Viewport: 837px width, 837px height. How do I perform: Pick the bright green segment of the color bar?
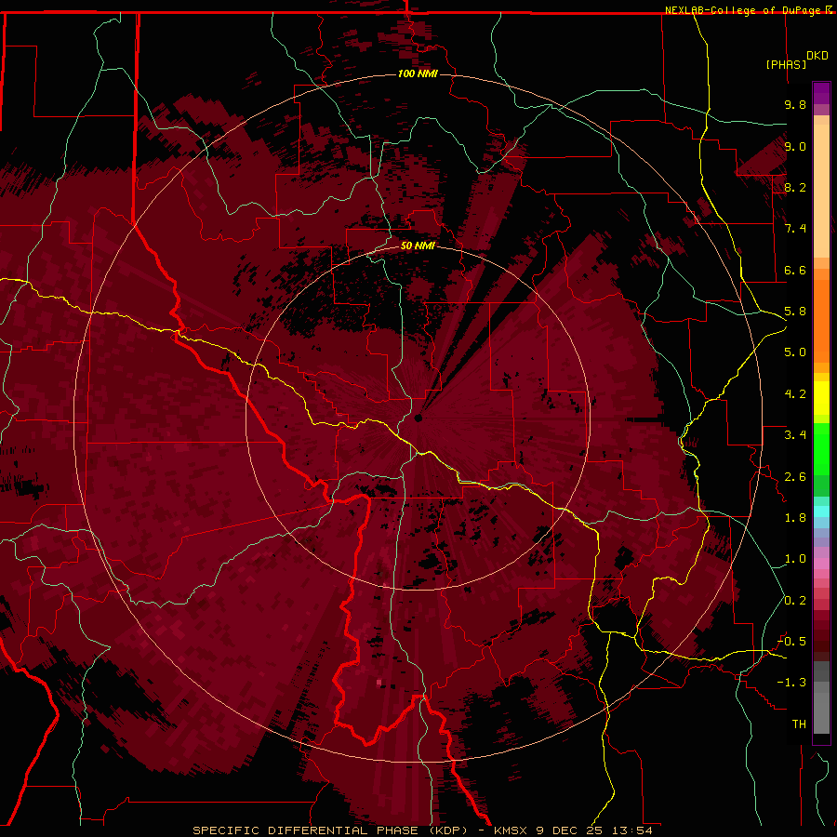tap(821, 448)
